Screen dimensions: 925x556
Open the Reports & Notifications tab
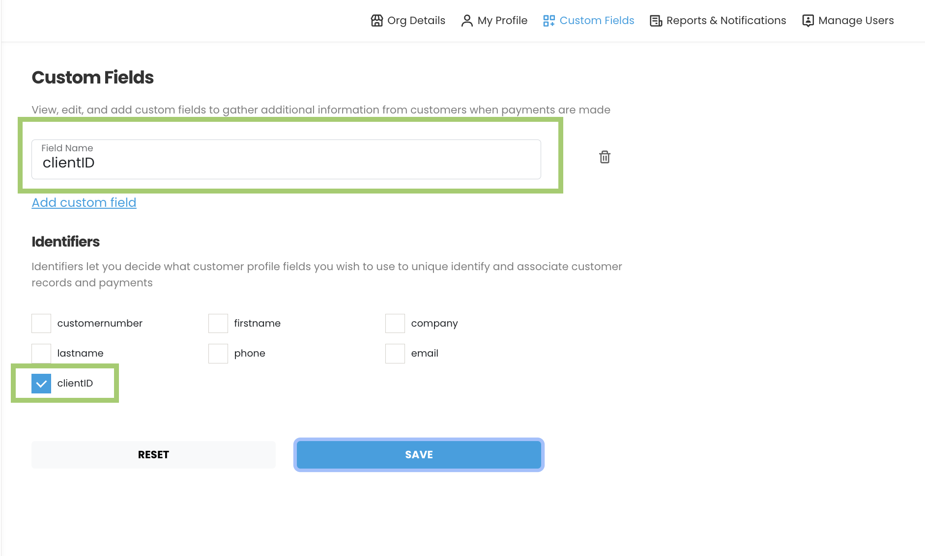point(725,21)
